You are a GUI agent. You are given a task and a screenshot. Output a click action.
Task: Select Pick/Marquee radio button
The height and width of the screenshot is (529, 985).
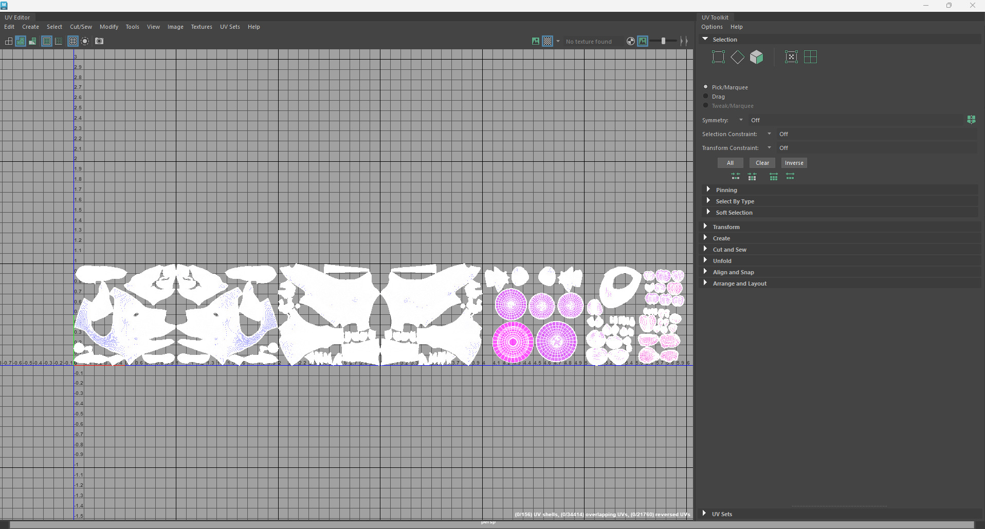(x=706, y=87)
